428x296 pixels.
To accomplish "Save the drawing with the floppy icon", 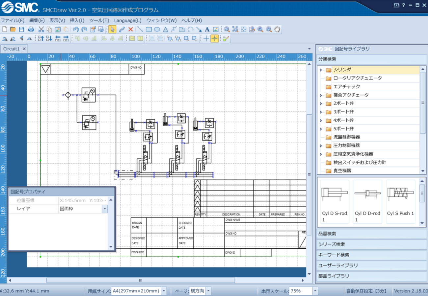I will coord(21,30).
